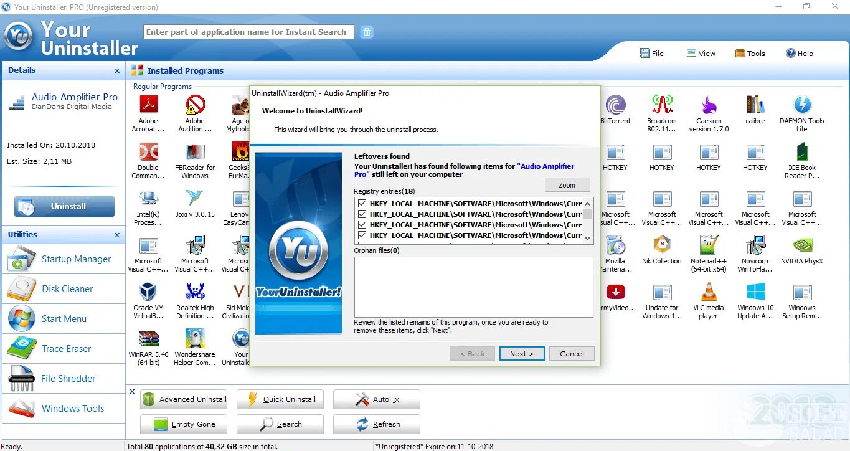
Task: Select NVIDIA PhysX program icon
Action: pos(802,245)
